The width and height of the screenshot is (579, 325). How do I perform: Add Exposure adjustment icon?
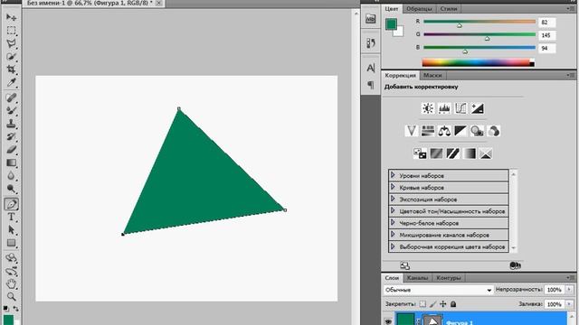click(x=477, y=108)
